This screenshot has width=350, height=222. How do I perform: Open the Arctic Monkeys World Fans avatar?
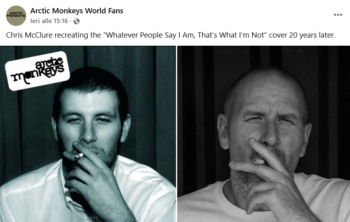tap(16, 16)
